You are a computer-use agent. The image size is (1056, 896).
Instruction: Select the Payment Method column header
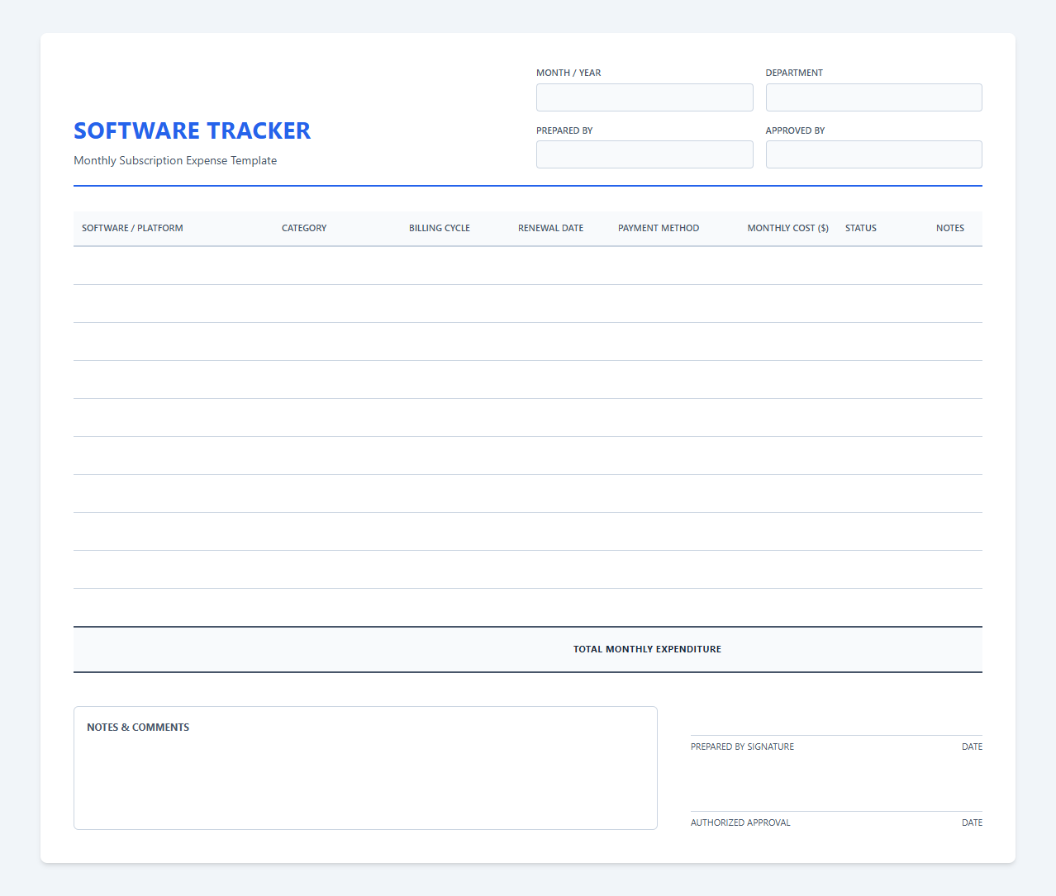pyautogui.click(x=659, y=228)
